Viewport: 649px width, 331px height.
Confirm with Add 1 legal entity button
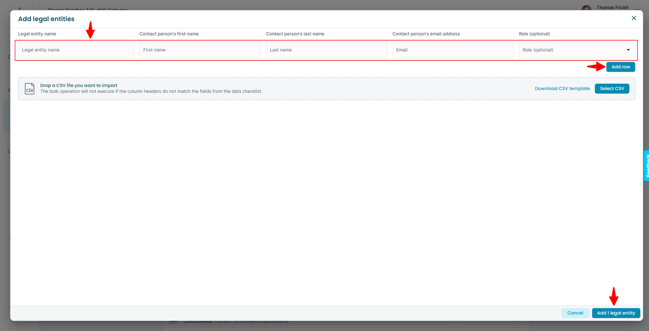point(616,313)
